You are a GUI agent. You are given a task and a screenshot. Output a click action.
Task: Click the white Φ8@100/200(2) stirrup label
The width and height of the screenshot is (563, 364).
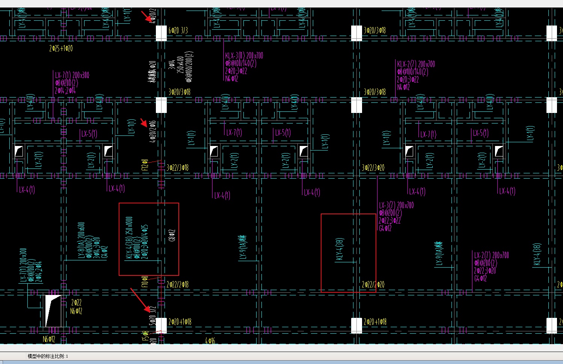[x=189, y=67]
